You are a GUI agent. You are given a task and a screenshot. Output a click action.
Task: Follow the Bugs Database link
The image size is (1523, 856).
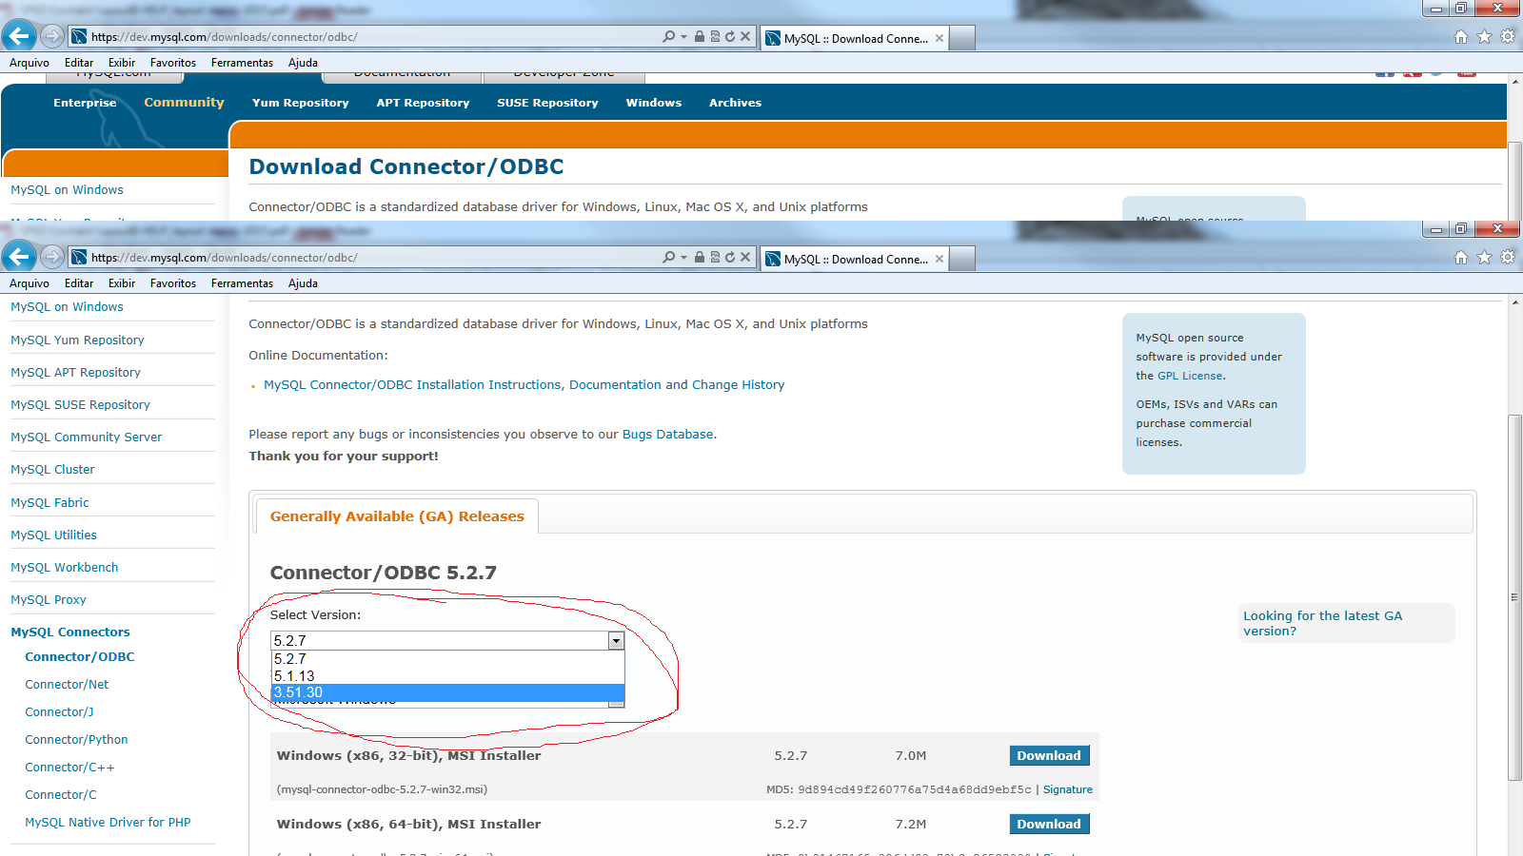point(667,434)
